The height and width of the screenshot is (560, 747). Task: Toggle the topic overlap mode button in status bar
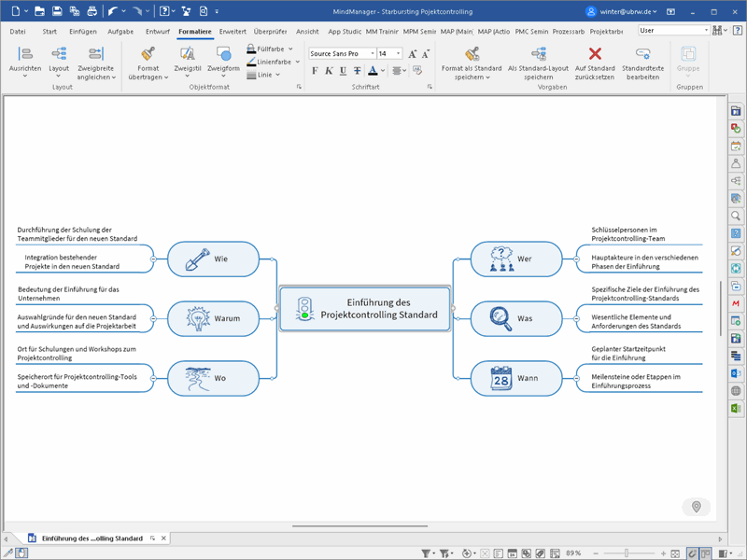706,553
